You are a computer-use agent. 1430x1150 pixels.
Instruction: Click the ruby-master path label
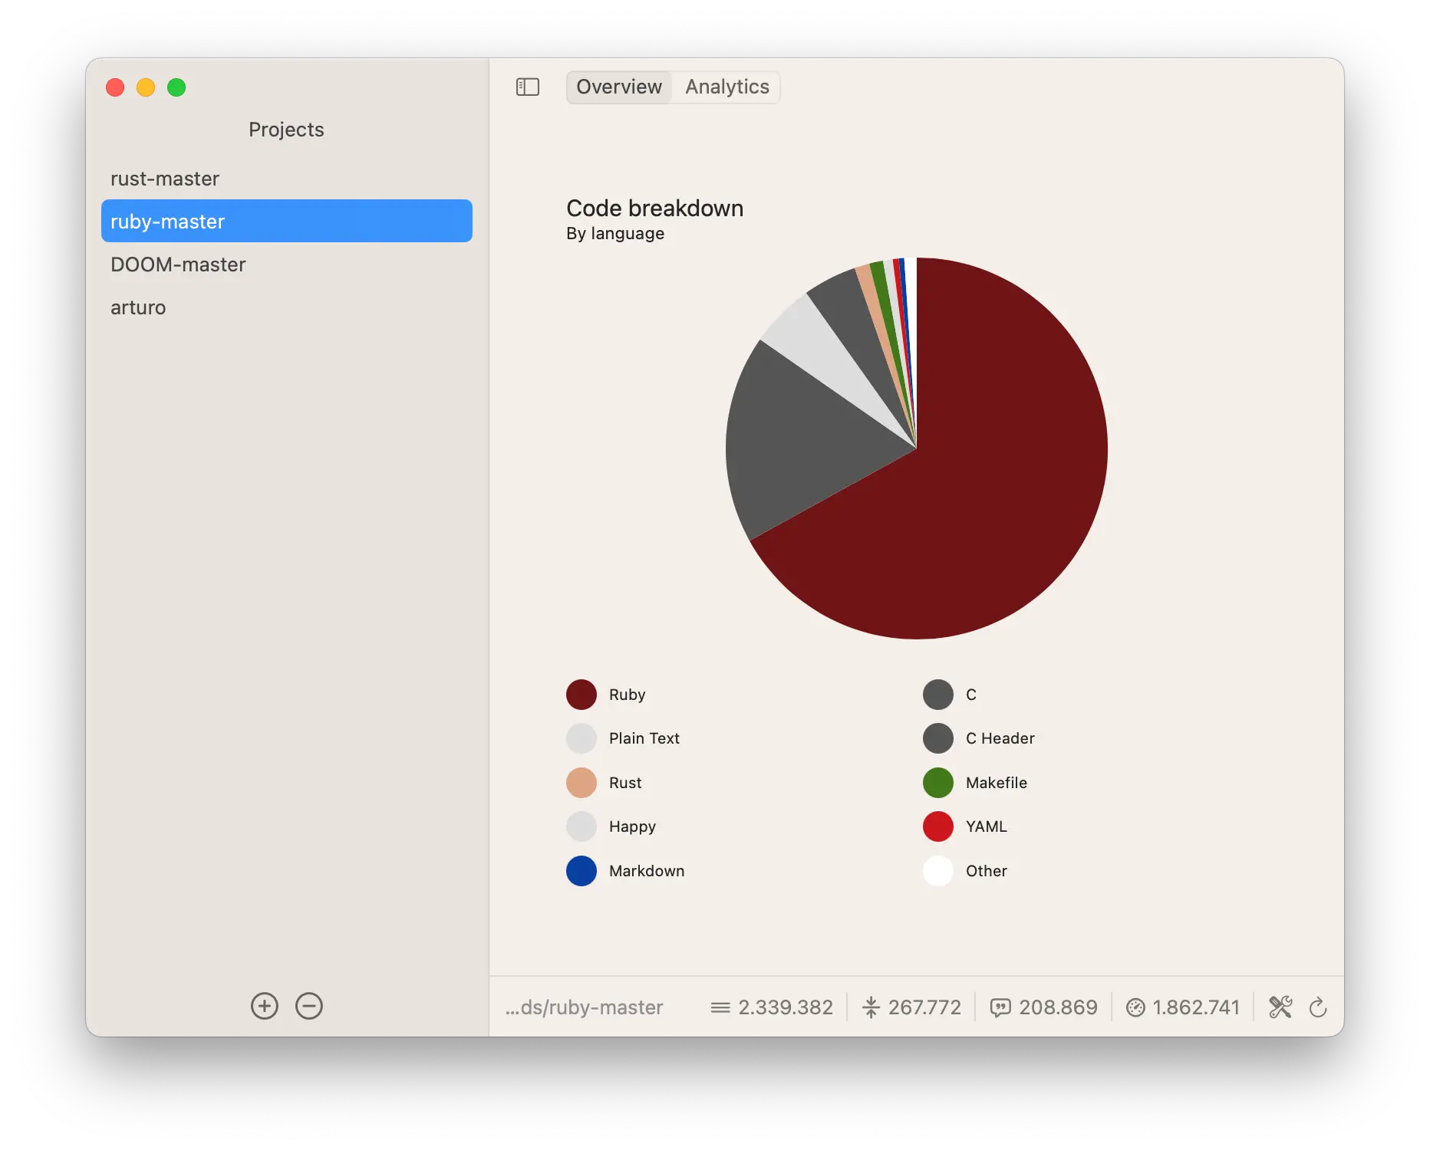pos(584,1007)
